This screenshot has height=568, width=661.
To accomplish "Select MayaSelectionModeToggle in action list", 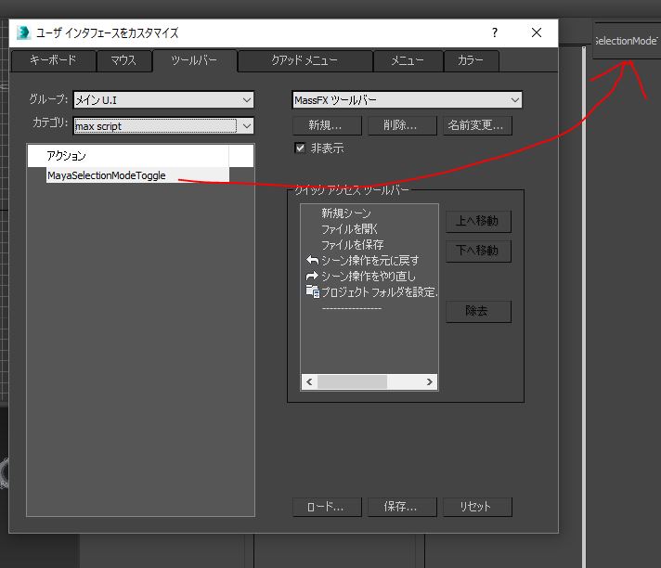I will 106,174.
